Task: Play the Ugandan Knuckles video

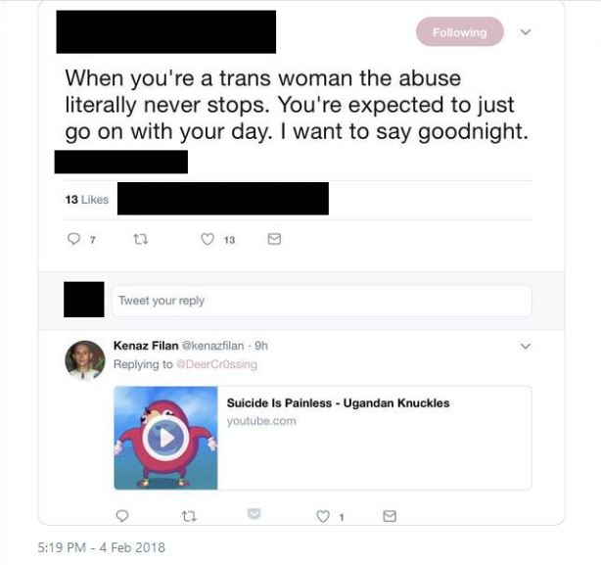Action: [x=165, y=438]
